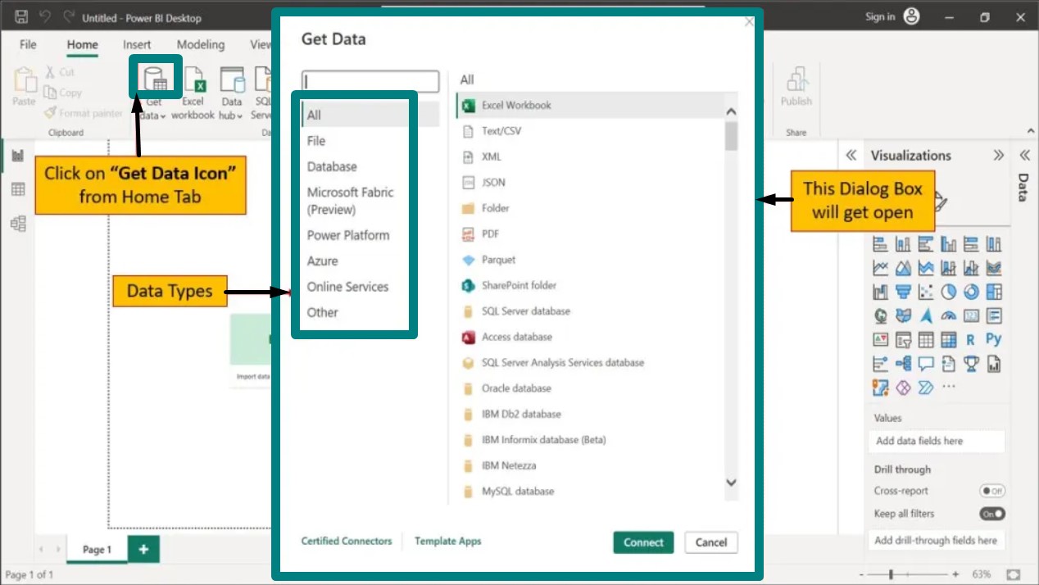
Task: Select the Area chart visual
Action: 903,268
